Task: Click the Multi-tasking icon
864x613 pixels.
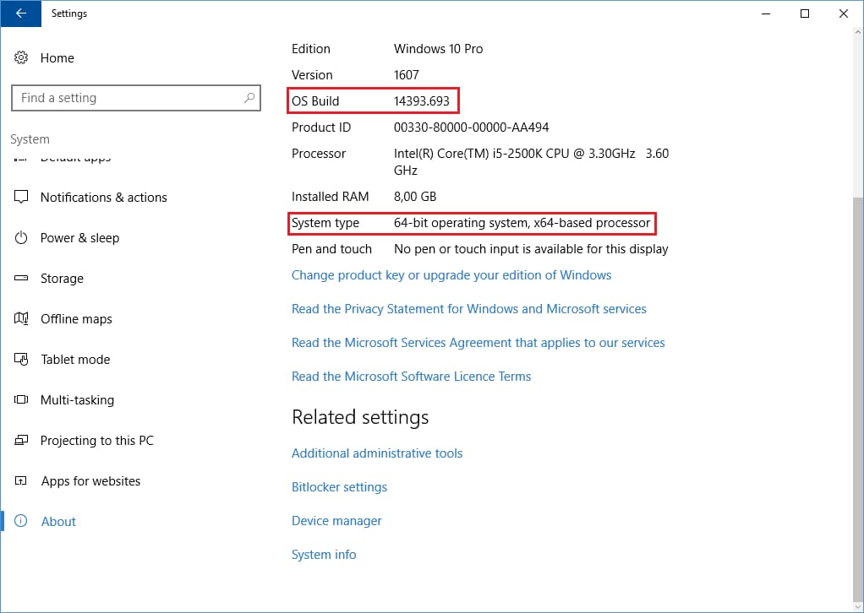Action: [22, 400]
